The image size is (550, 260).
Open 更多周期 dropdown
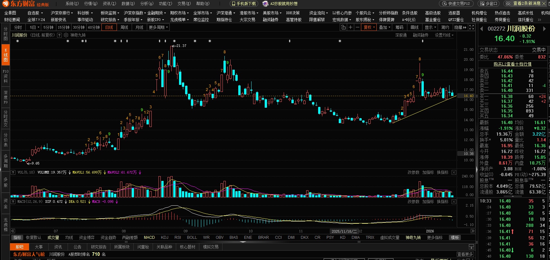pyautogui.click(x=158, y=27)
